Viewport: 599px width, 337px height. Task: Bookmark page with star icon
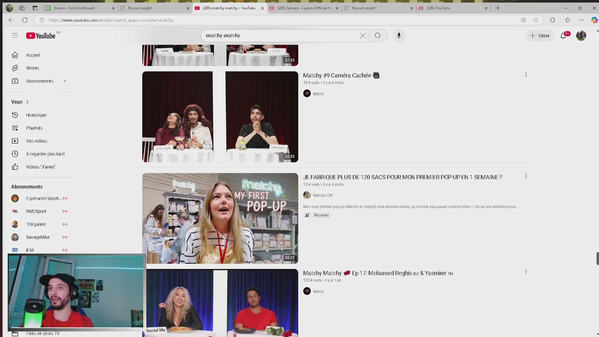(536, 20)
